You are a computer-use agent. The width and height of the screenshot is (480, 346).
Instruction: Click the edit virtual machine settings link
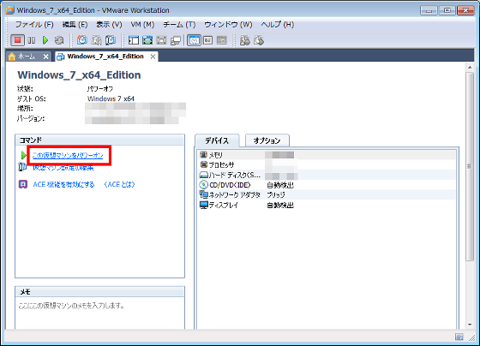[x=63, y=168]
